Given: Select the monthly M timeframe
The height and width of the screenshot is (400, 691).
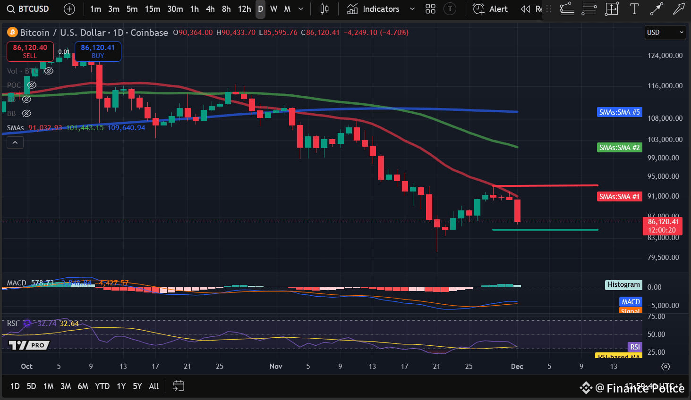Looking at the screenshot, I should click(x=287, y=9).
